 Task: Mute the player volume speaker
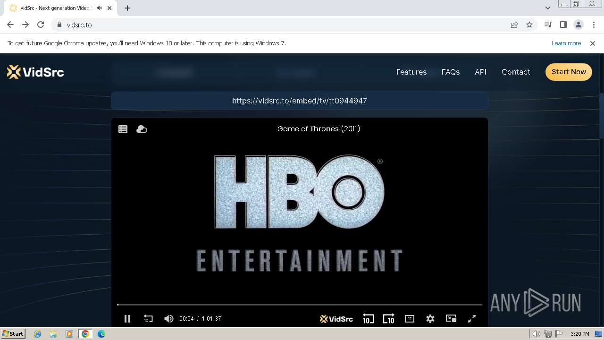point(168,319)
